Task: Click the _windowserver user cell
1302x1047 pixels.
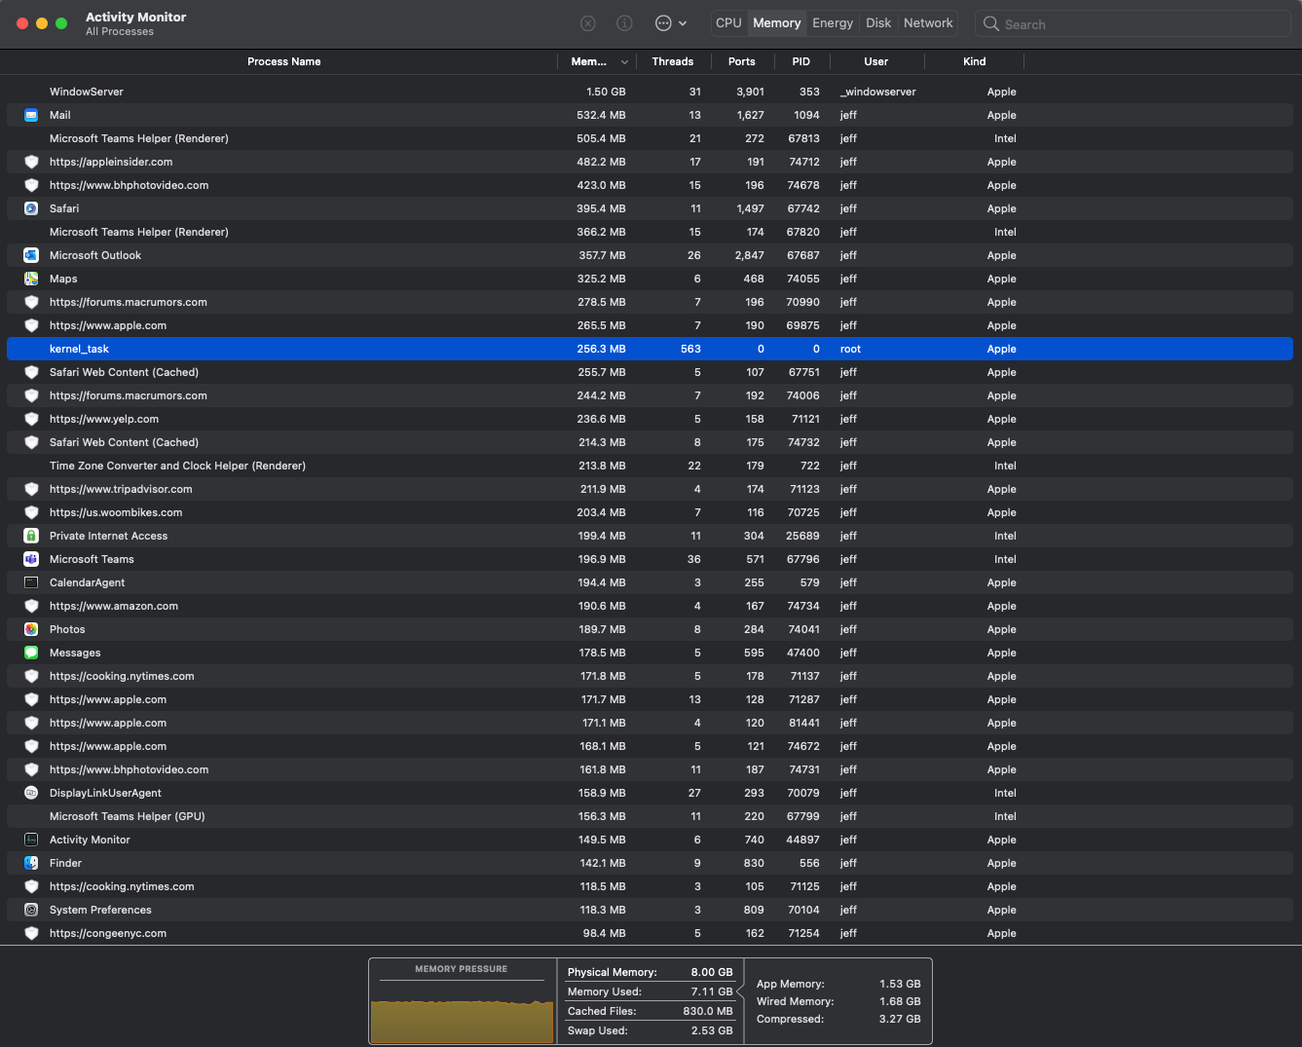Action: [x=878, y=92]
